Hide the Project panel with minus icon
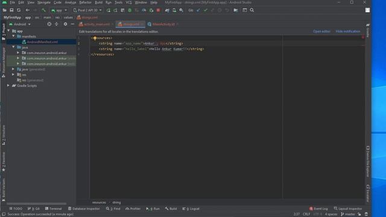The image size is (386, 217). click(72, 24)
